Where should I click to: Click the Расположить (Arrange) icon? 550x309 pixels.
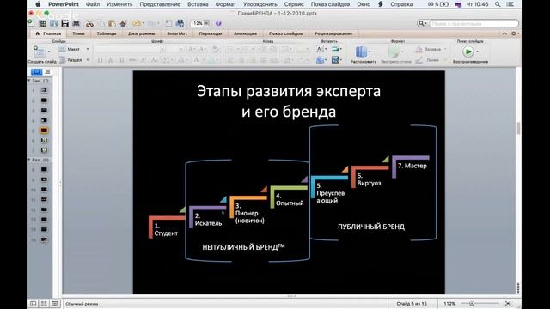361,51
